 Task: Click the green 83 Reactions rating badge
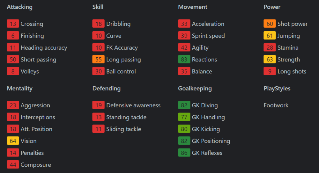184,60
